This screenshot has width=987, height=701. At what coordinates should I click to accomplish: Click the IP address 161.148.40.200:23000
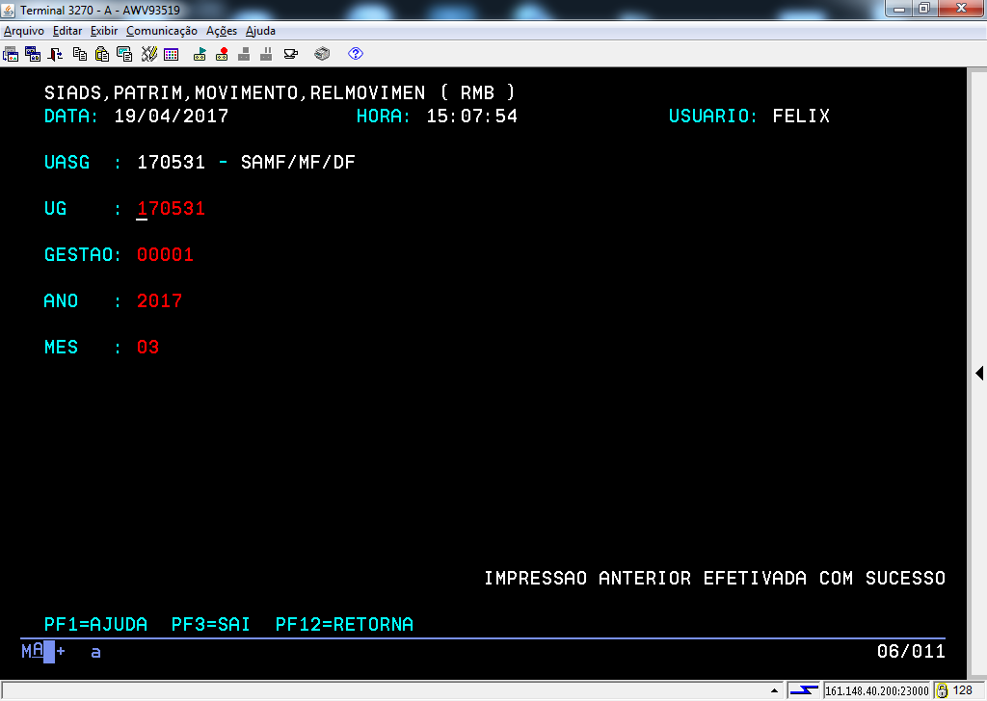point(877,691)
